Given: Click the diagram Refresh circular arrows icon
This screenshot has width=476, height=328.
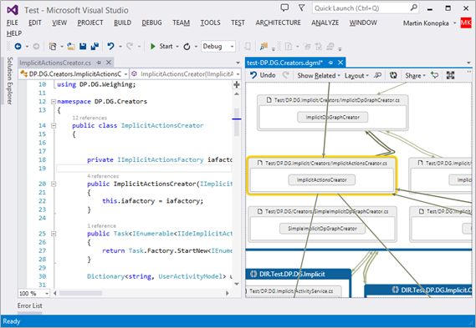Looking at the screenshot, I should [393, 75].
